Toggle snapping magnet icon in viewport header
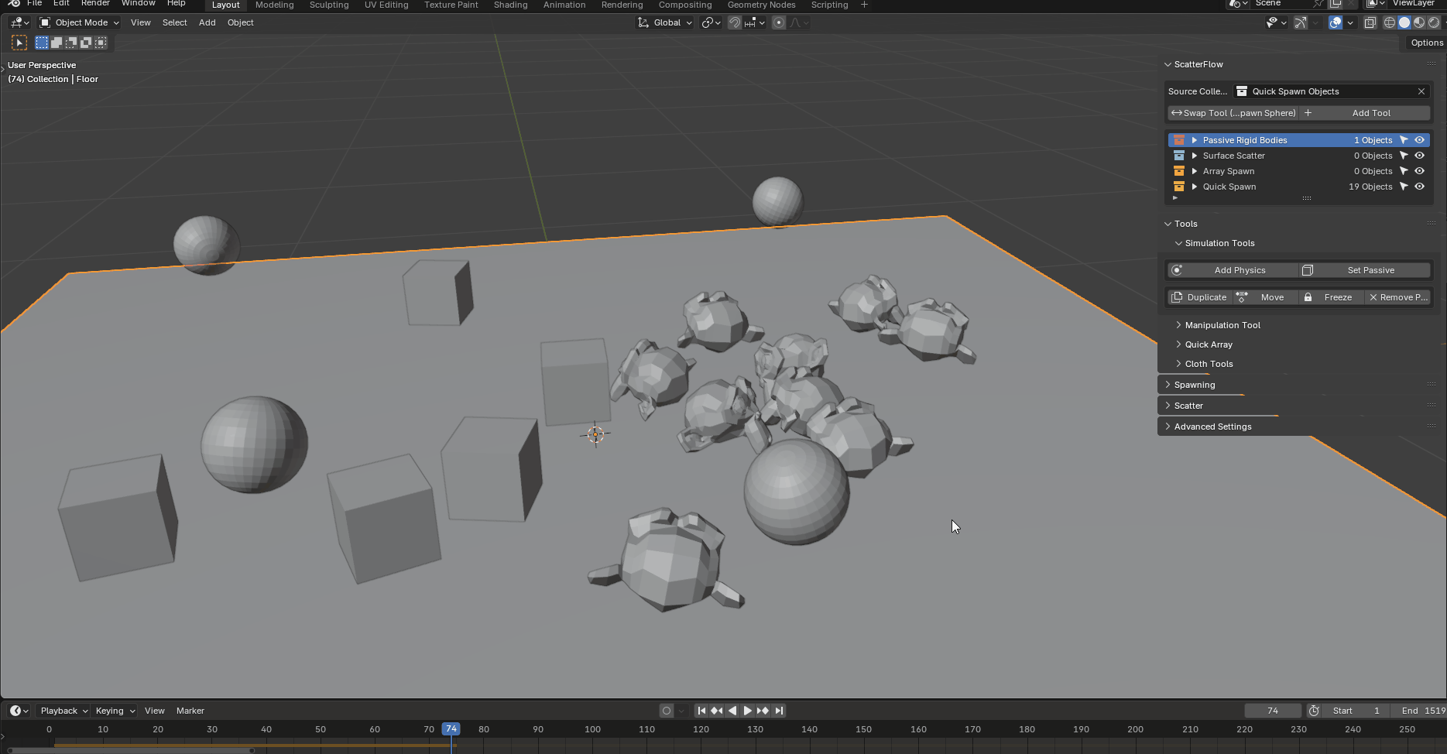Viewport: 1447px width, 754px height. tap(734, 22)
